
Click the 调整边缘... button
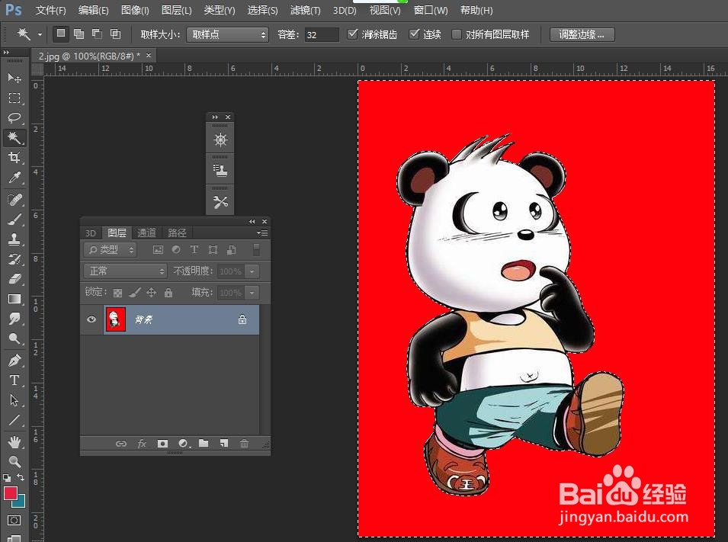(582, 34)
